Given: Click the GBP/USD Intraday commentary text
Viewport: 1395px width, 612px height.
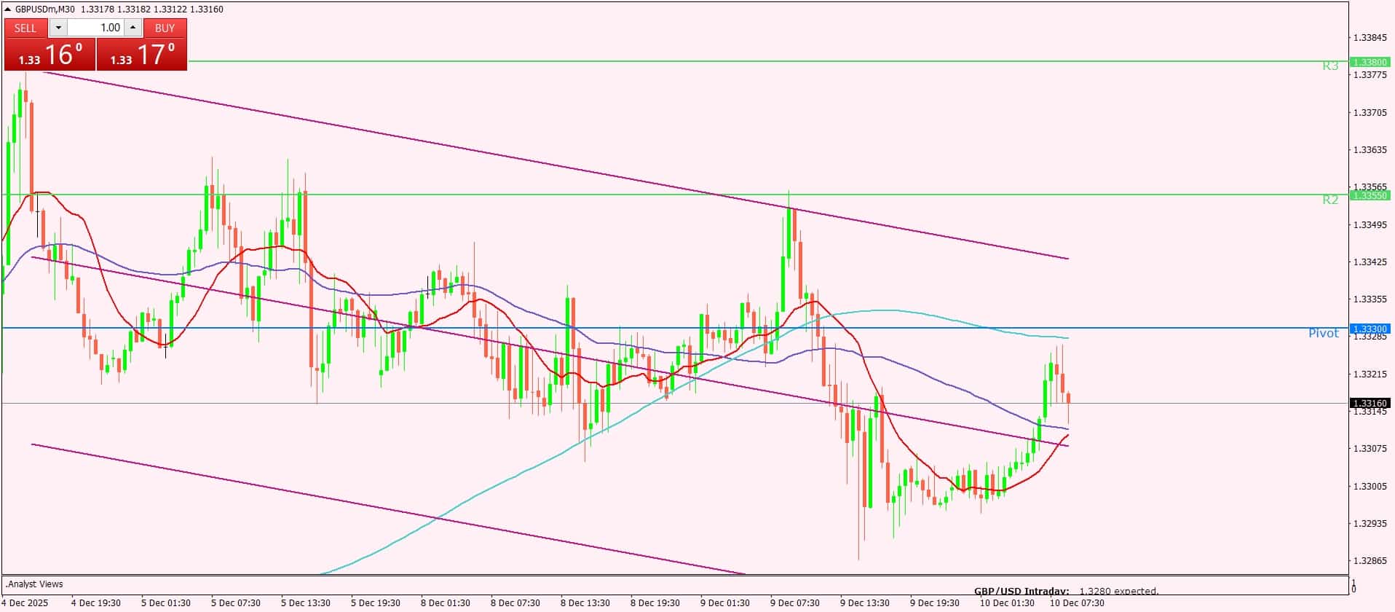Looking at the screenshot, I should (x=1066, y=592).
